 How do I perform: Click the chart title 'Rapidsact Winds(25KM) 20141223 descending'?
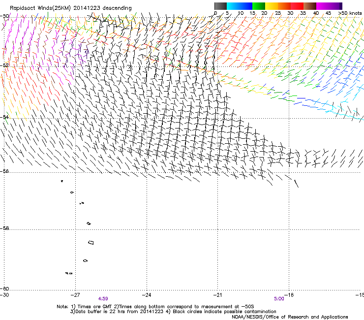(x=70, y=8)
